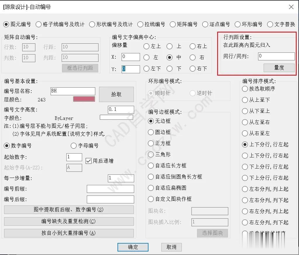Screen dimensions: 299x255
Task: Click the 确定 button to confirm
Action: point(133,247)
